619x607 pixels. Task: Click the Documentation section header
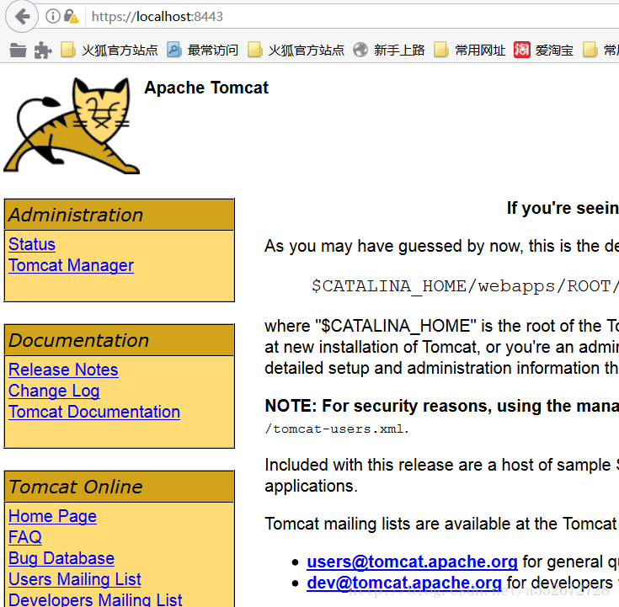(120, 341)
